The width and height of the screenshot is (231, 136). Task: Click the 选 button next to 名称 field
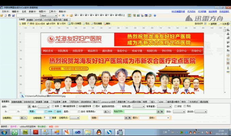(x=29, y=106)
